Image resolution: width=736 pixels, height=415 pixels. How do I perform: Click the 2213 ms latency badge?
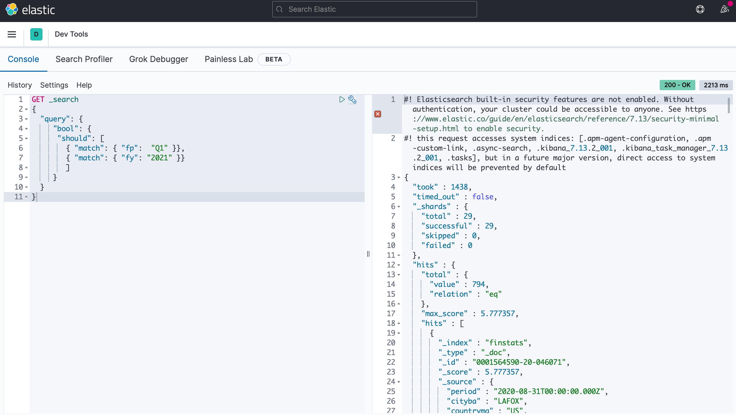click(x=716, y=85)
